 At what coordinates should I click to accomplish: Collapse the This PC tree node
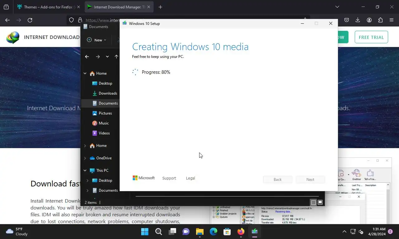pyautogui.click(x=85, y=171)
